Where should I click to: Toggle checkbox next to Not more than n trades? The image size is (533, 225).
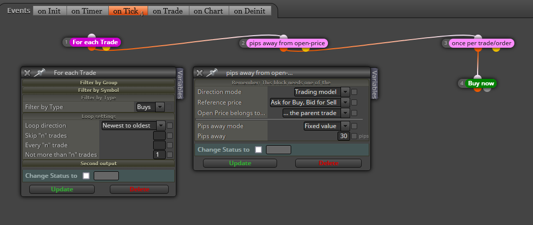pos(170,155)
